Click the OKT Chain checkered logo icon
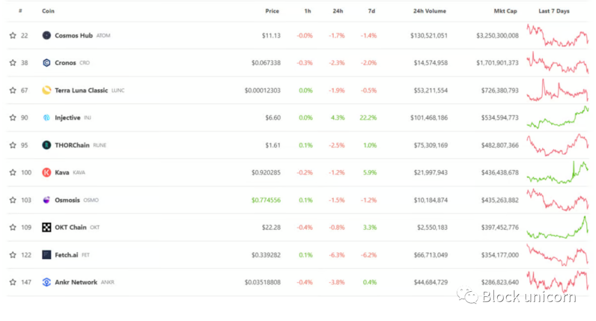The height and width of the screenshot is (321, 596). click(46, 227)
